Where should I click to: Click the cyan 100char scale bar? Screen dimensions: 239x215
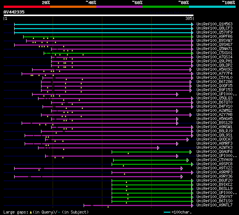click(167, 212)
